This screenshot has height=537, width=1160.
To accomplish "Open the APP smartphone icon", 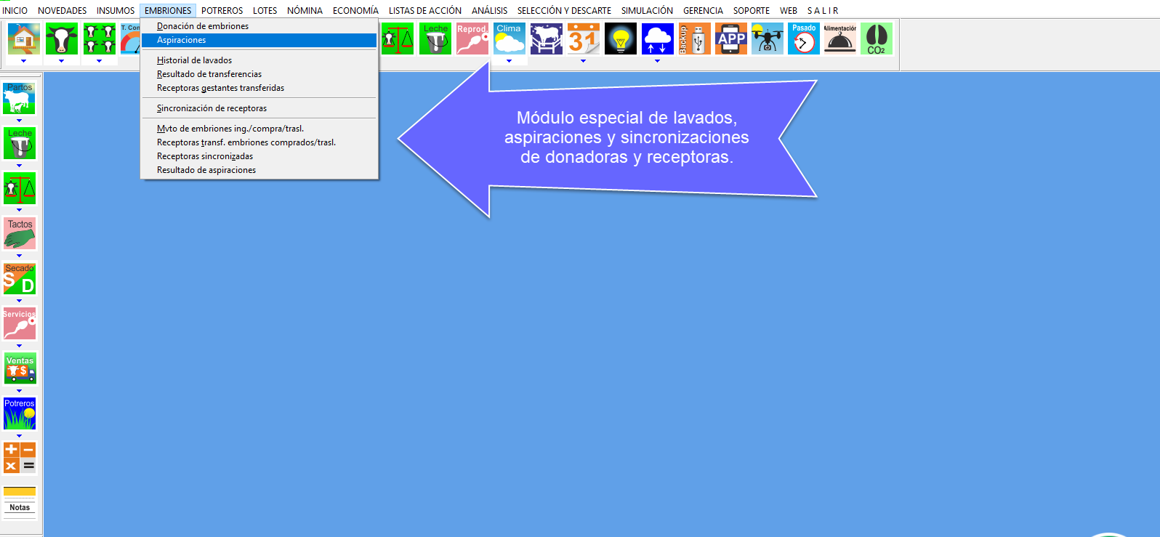I will point(731,39).
